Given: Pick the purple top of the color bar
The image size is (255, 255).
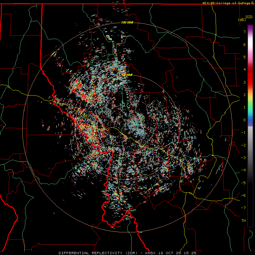Looking at the screenshot, I should point(250,28).
